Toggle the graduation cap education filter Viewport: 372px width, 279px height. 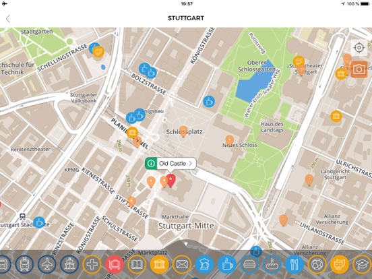(362, 264)
